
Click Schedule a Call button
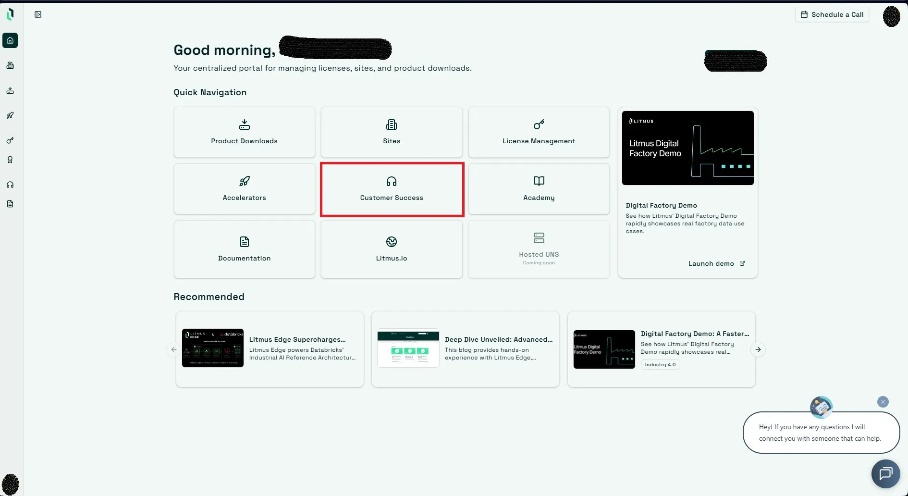click(832, 14)
